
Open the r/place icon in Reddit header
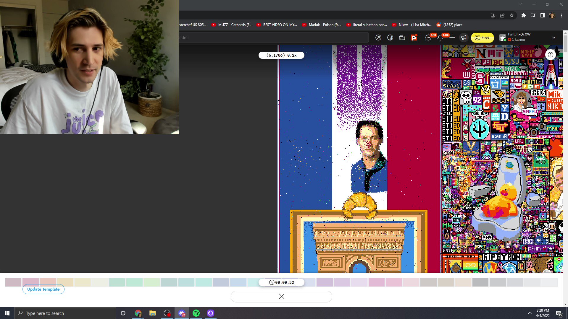(414, 38)
